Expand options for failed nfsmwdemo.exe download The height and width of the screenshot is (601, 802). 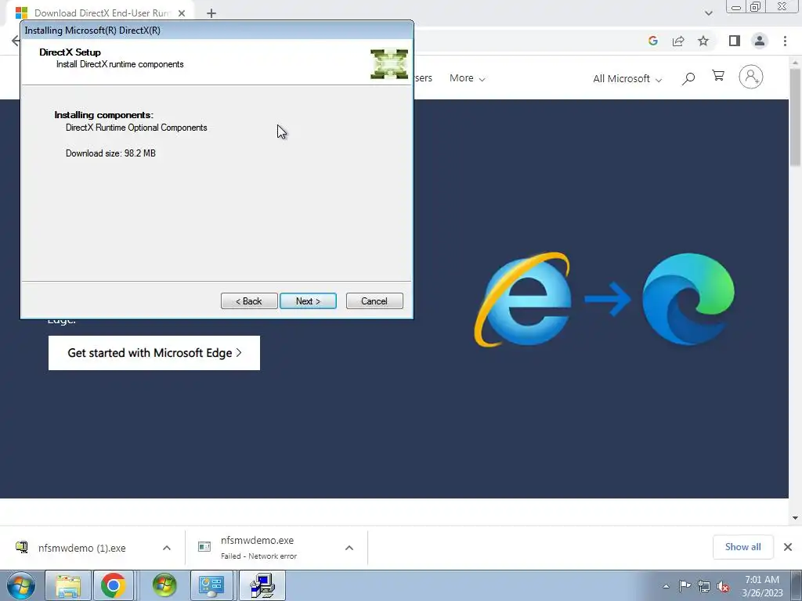click(349, 548)
